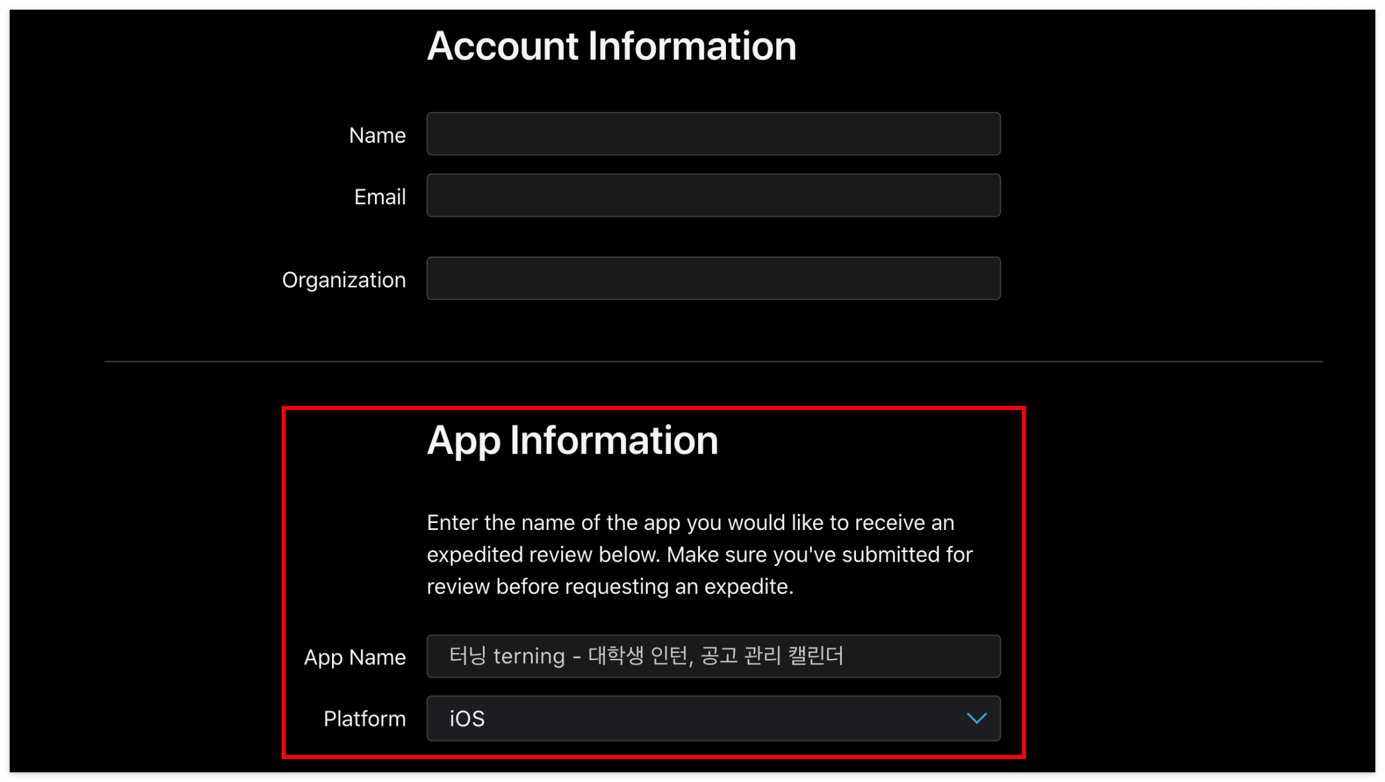The width and height of the screenshot is (1385, 782).
Task: Click the Name input field
Action: 713,134
